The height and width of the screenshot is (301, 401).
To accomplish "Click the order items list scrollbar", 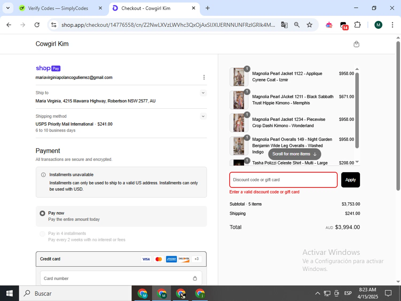I will pyautogui.click(x=357, y=110).
